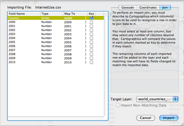This screenshot has width=184, height=126.
Task: Select the 2007 field row
Action: pos(24,50)
